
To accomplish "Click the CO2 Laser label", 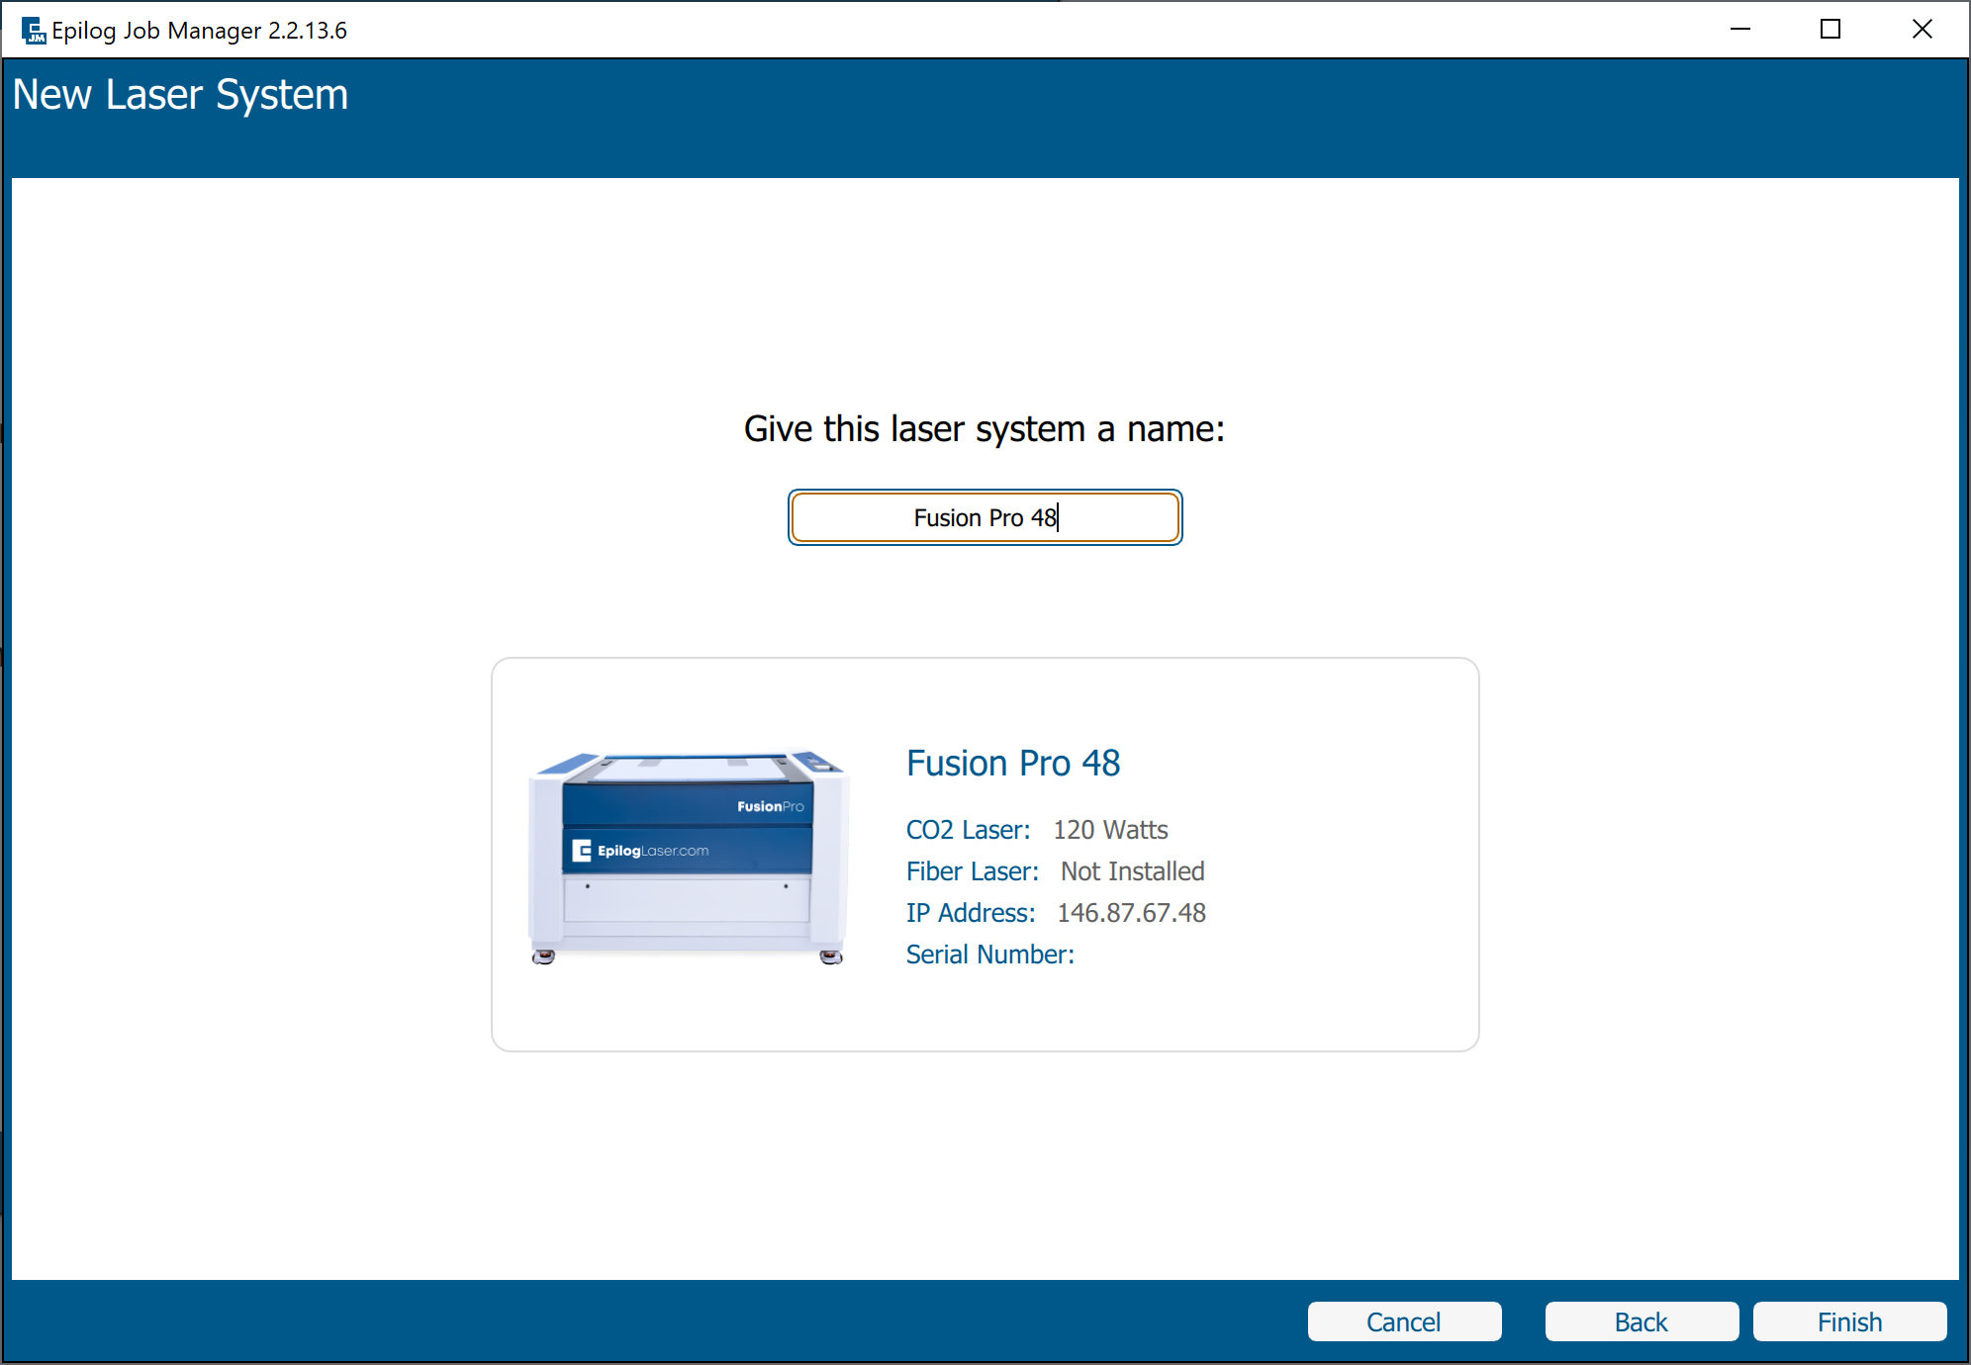I will (x=968, y=830).
